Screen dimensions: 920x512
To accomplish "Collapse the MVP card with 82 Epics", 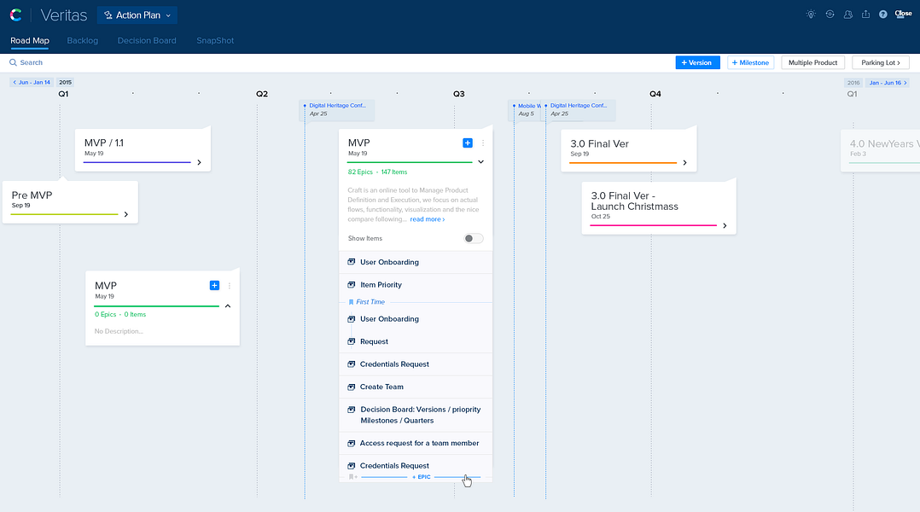I will [x=480, y=162].
